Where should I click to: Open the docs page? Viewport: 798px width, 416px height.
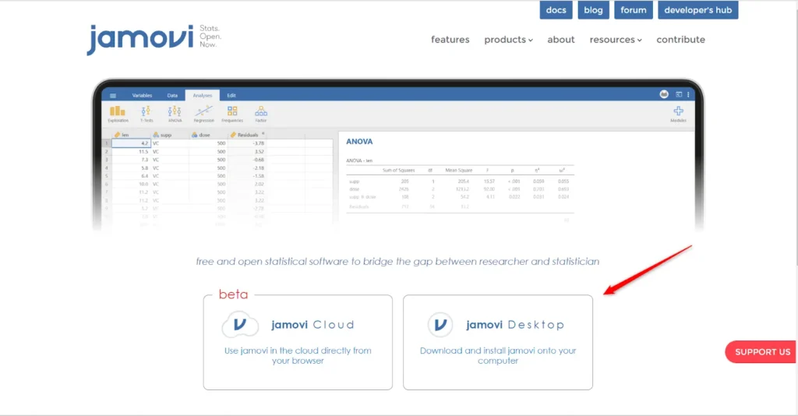pos(556,10)
